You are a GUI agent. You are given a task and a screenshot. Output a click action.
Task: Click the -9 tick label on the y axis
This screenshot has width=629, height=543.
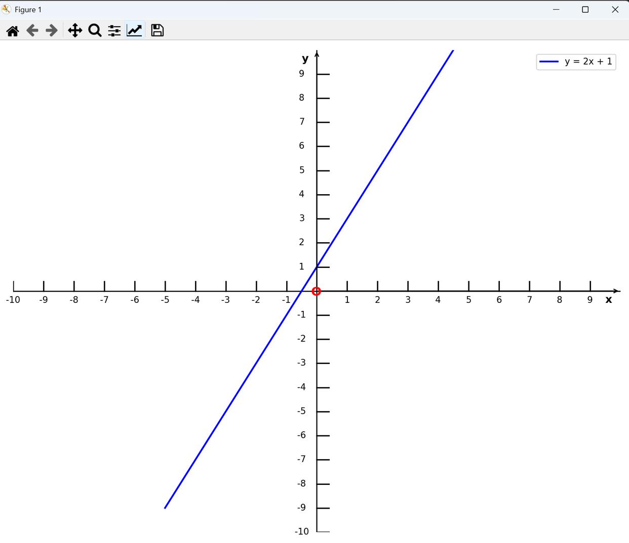[x=301, y=507]
